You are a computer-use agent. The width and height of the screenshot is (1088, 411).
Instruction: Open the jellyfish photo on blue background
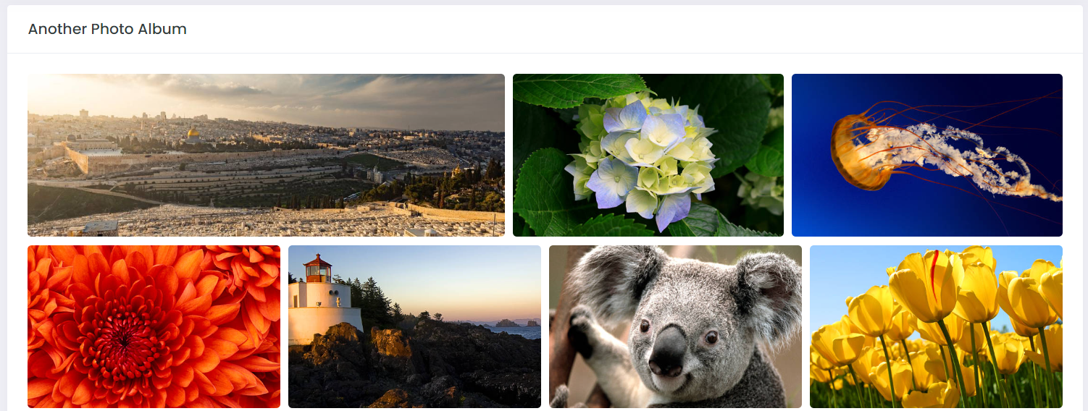(927, 155)
